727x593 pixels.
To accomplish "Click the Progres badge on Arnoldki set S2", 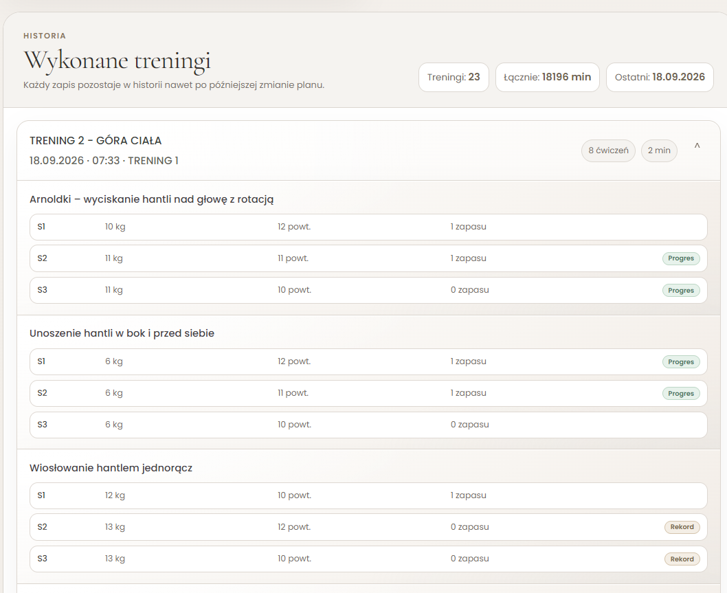I will (x=681, y=259).
